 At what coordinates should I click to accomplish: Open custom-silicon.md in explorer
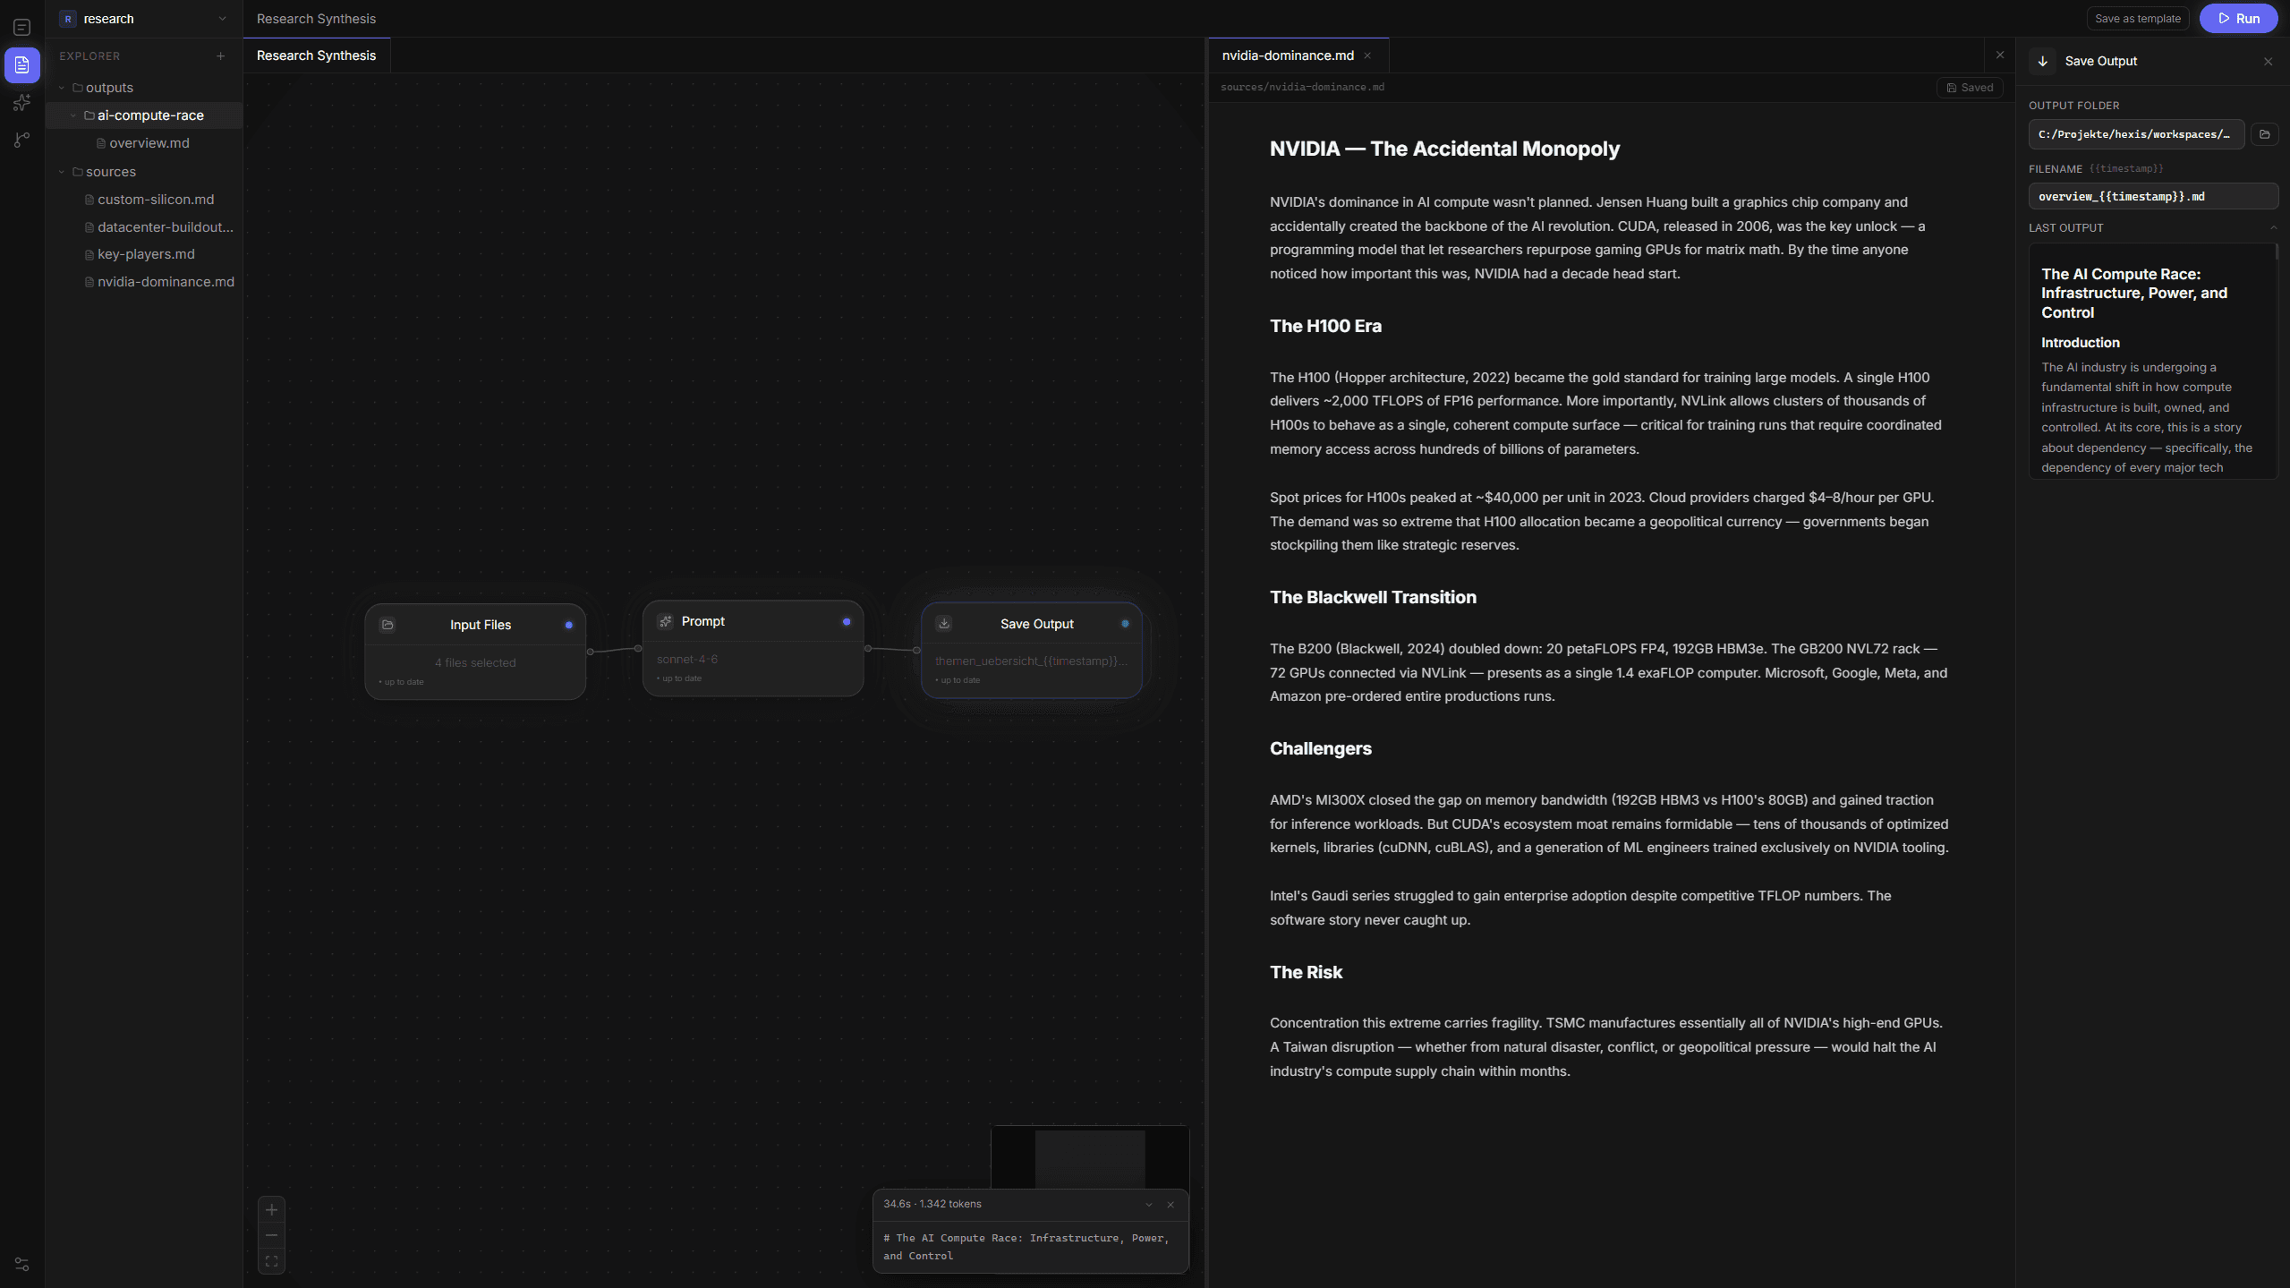click(x=144, y=200)
